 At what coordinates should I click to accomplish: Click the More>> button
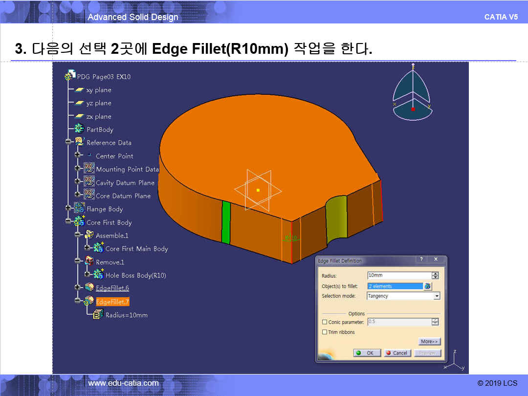click(429, 341)
